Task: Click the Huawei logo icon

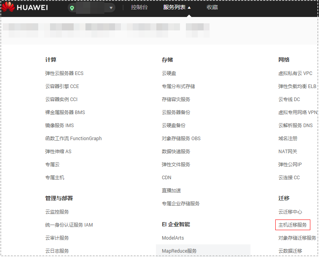Action: coord(8,7)
